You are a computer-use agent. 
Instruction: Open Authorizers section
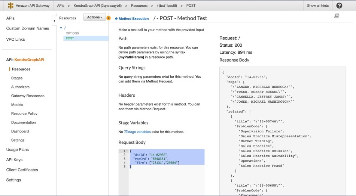coord(20,87)
